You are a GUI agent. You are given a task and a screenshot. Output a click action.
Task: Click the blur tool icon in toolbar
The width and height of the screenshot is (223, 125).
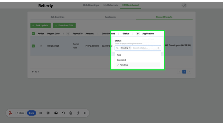coord(48,113)
